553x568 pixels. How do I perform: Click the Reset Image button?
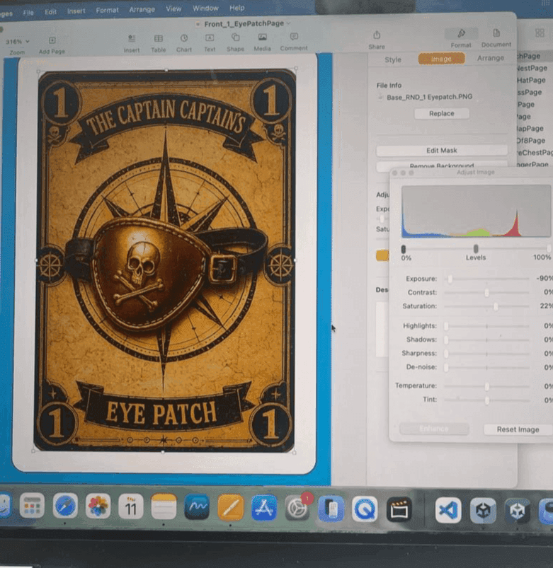(518, 429)
